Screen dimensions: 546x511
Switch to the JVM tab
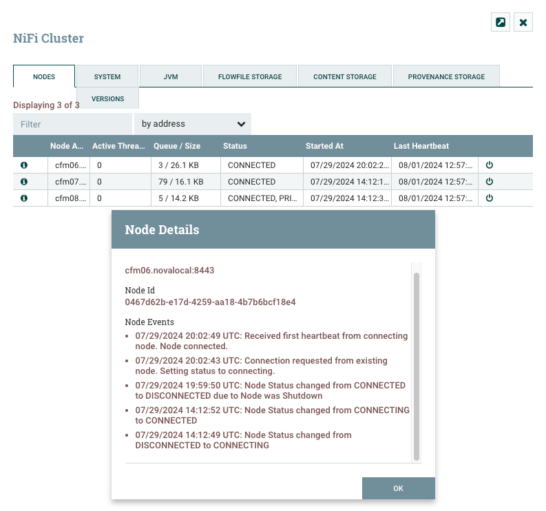[171, 76]
